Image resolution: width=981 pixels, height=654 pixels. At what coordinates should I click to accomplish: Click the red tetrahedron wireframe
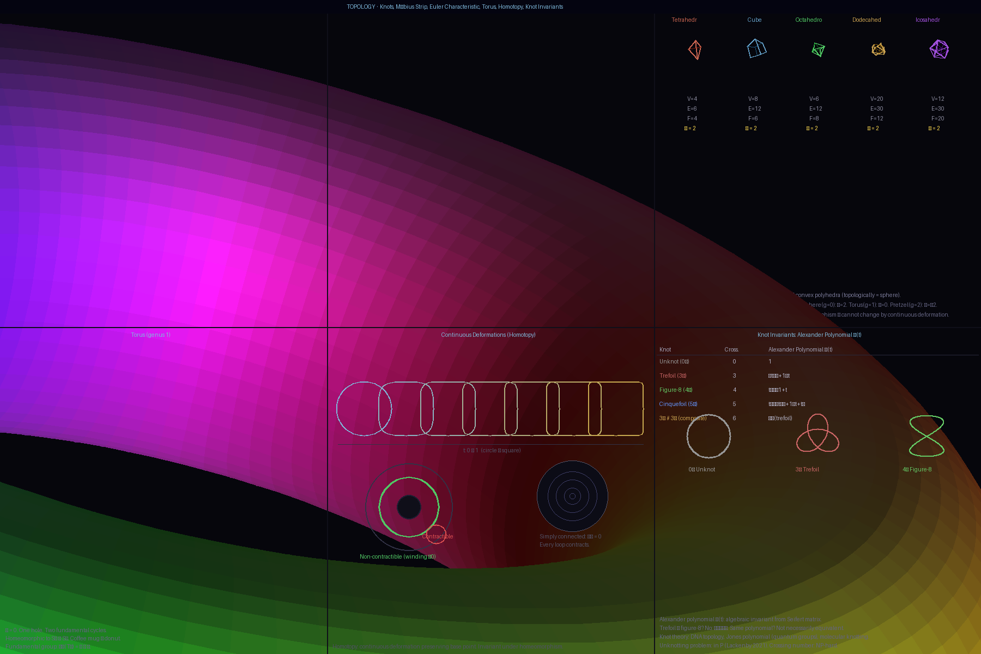point(695,50)
